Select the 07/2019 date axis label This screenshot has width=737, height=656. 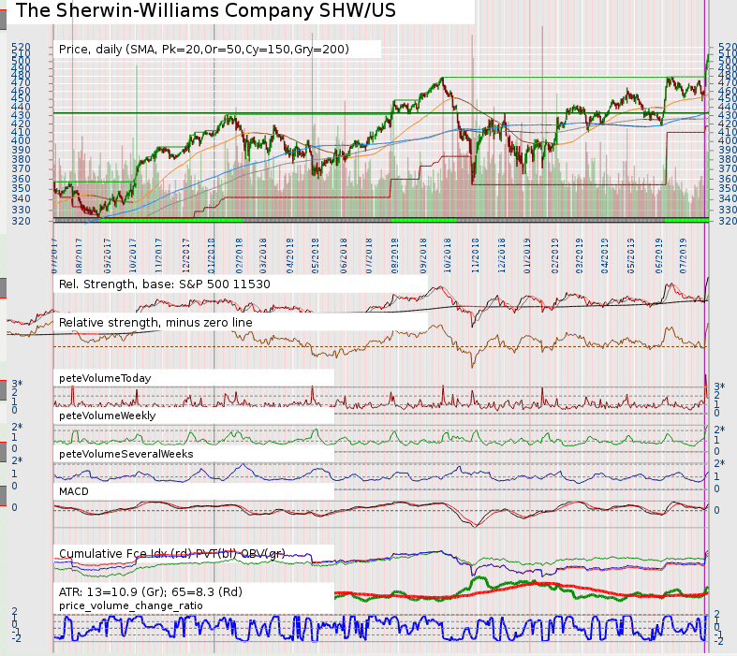(x=683, y=255)
